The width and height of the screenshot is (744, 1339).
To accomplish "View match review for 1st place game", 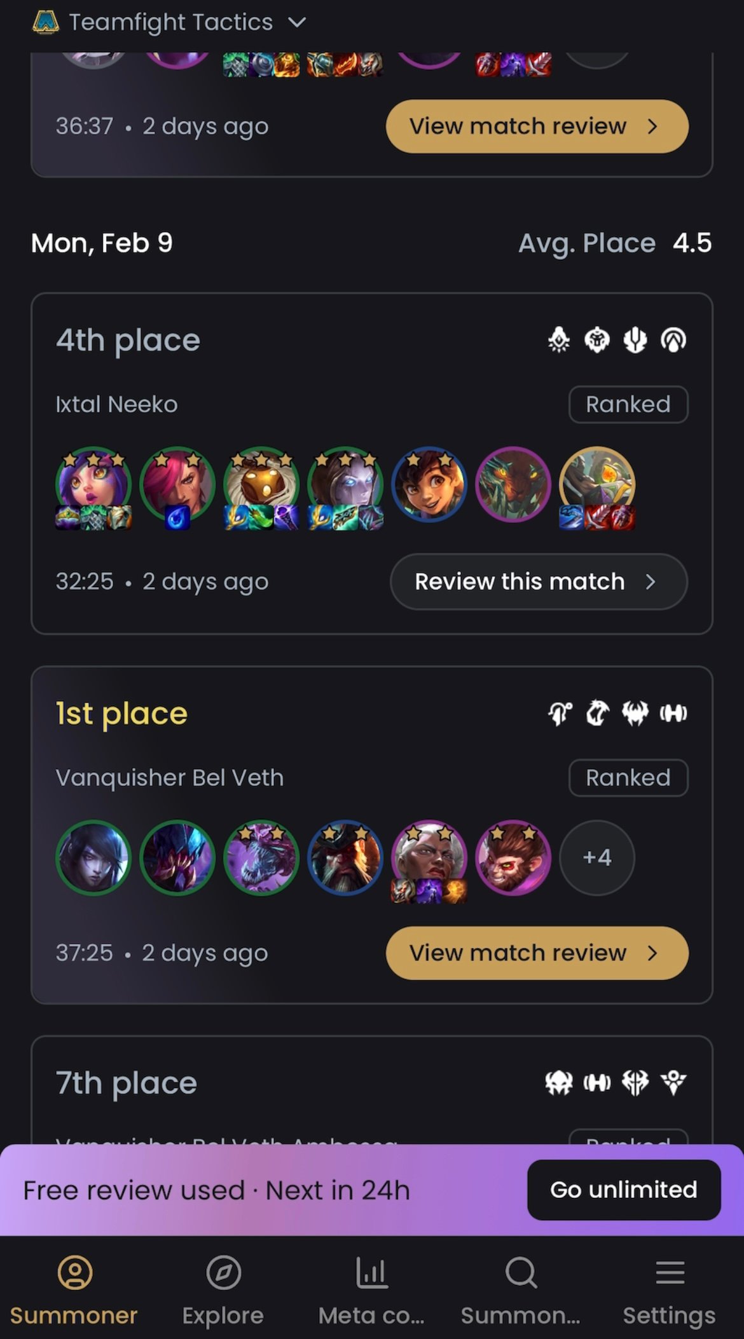I will (x=537, y=953).
